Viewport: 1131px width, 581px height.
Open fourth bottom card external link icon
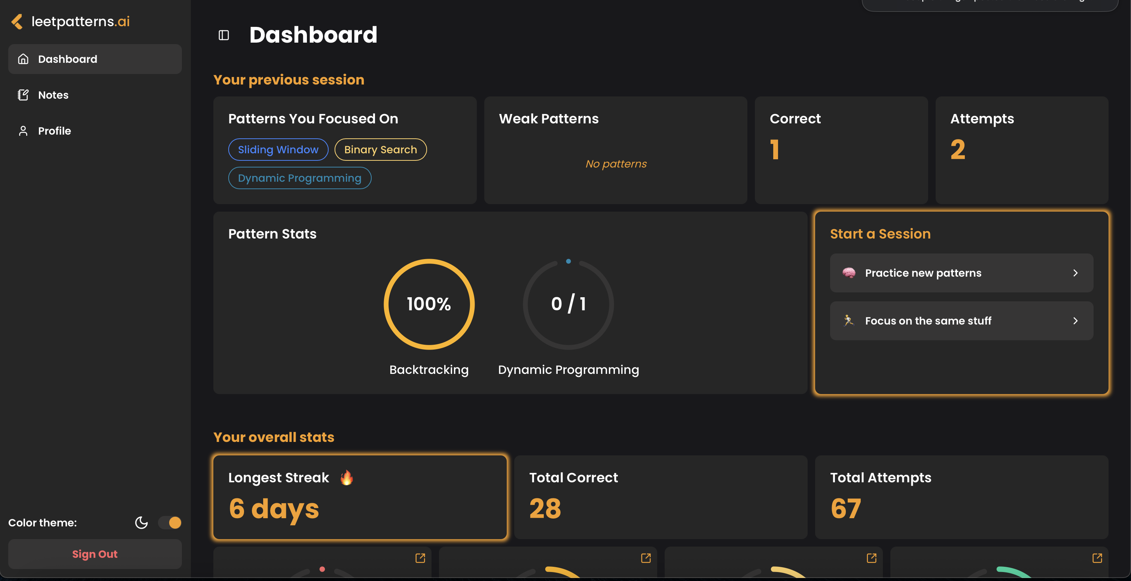tap(1097, 558)
